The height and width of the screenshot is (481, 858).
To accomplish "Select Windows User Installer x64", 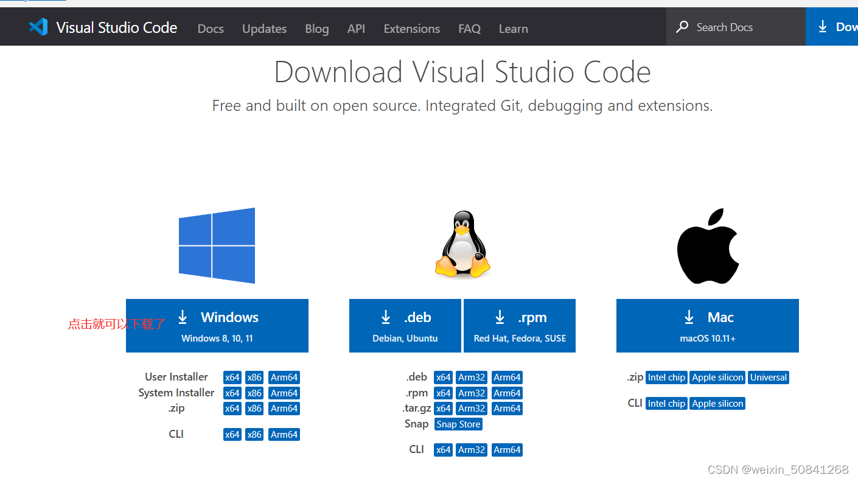I will [232, 377].
